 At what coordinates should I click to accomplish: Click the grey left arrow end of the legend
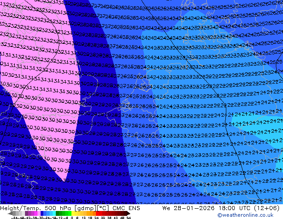pyautogui.click(x=10, y=214)
